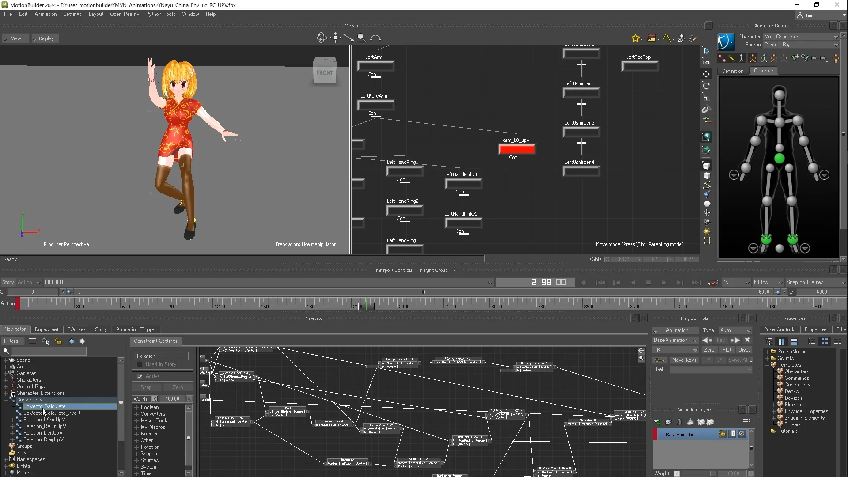Select the Translate tool in the right toolbar
This screenshot has height=477, width=848.
tap(707, 74)
